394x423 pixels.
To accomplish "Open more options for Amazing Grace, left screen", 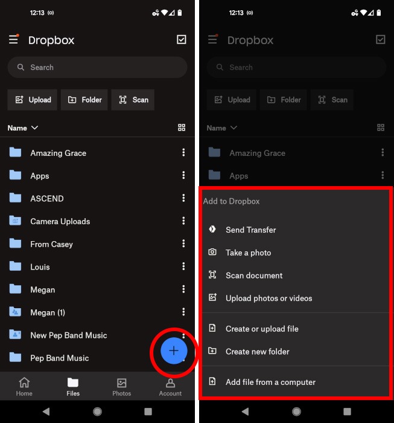I will pyautogui.click(x=183, y=152).
